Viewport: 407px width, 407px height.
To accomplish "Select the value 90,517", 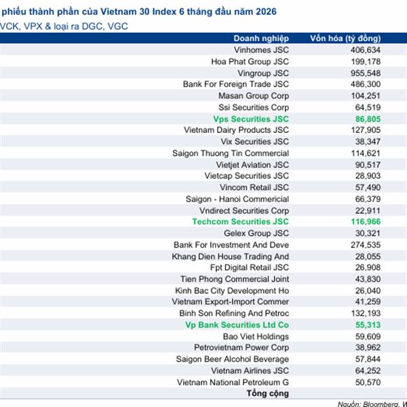I will coord(368,165).
